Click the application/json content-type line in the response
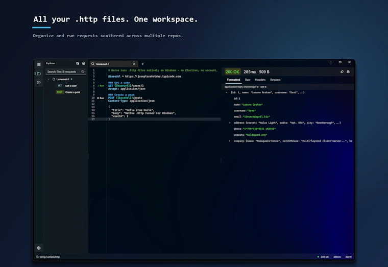Viewport: 388px width, 267px height. 246,87
